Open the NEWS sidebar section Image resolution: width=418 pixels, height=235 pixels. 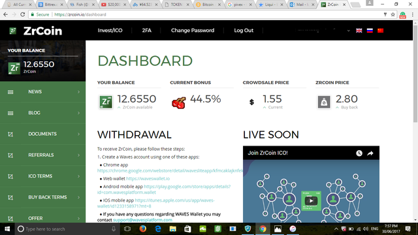(x=42, y=91)
